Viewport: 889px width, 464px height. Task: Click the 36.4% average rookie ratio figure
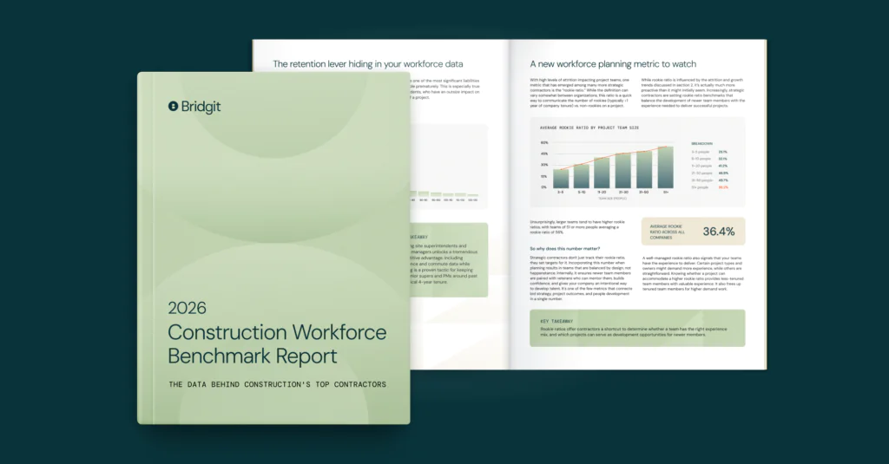click(719, 232)
